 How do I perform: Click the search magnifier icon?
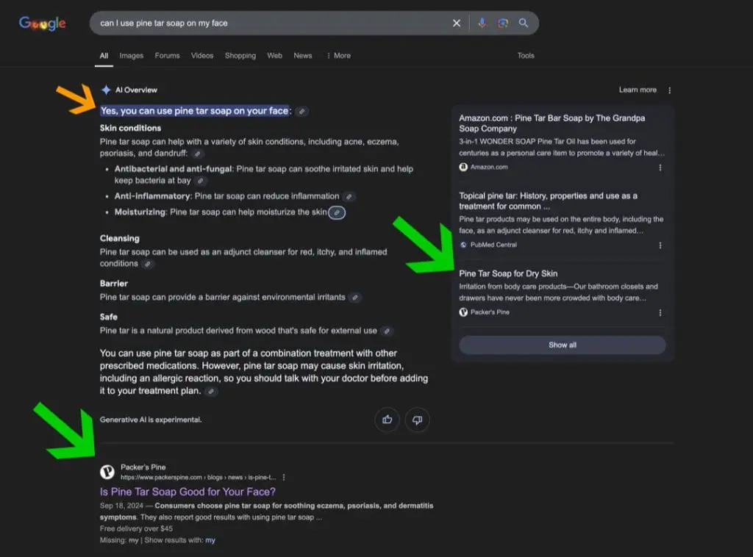point(524,23)
